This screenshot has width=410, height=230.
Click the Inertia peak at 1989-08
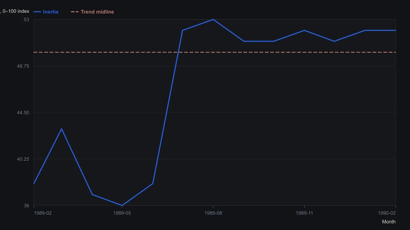click(213, 19)
